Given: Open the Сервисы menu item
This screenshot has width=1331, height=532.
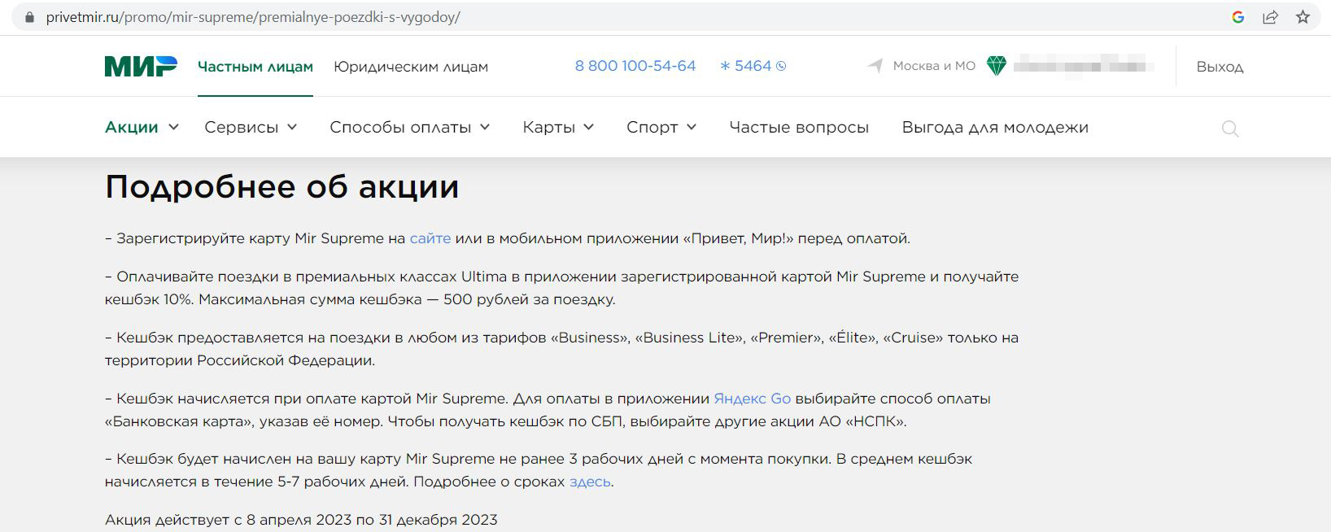Looking at the screenshot, I should 242,128.
